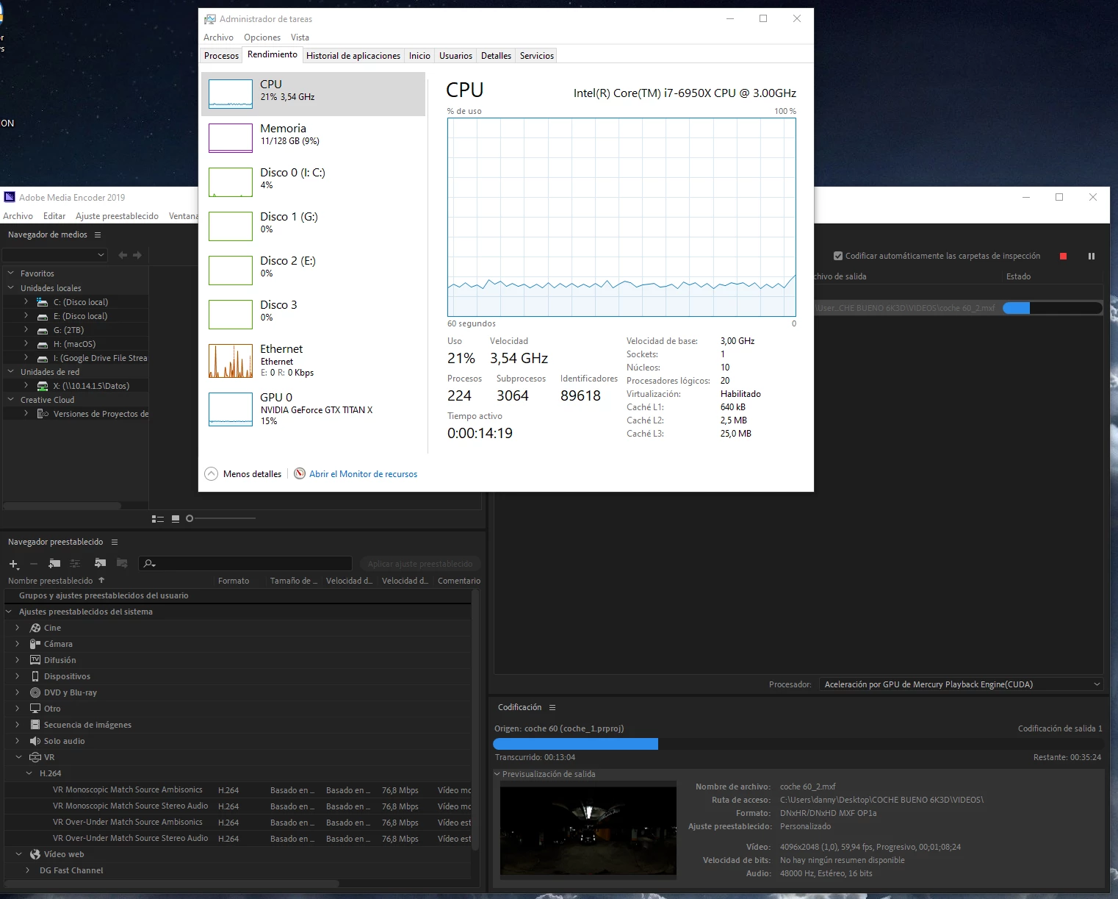
Task: Open the Monitor de recursos link
Action: pos(363,474)
